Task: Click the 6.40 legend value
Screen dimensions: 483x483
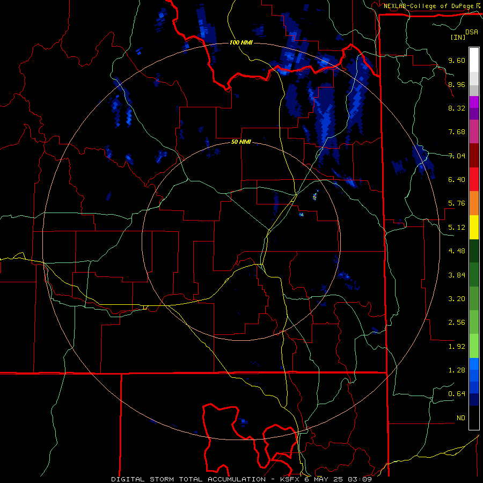Action: [x=457, y=180]
